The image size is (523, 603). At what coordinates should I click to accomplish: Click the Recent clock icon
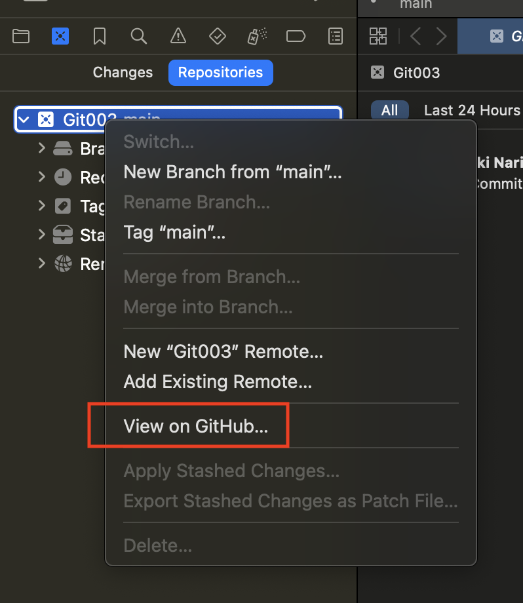(x=63, y=177)
